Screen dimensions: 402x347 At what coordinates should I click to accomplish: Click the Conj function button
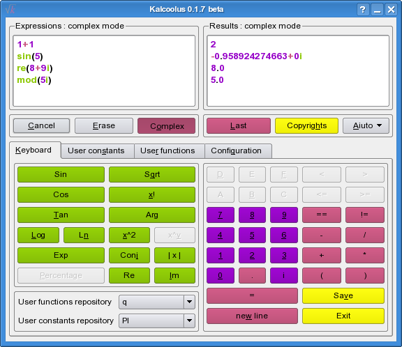(x=129, y=255)
